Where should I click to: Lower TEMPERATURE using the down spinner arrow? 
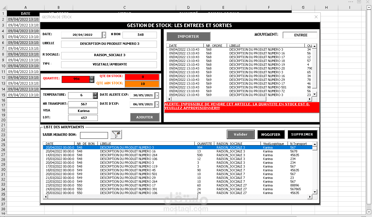[x=95, y=97]
